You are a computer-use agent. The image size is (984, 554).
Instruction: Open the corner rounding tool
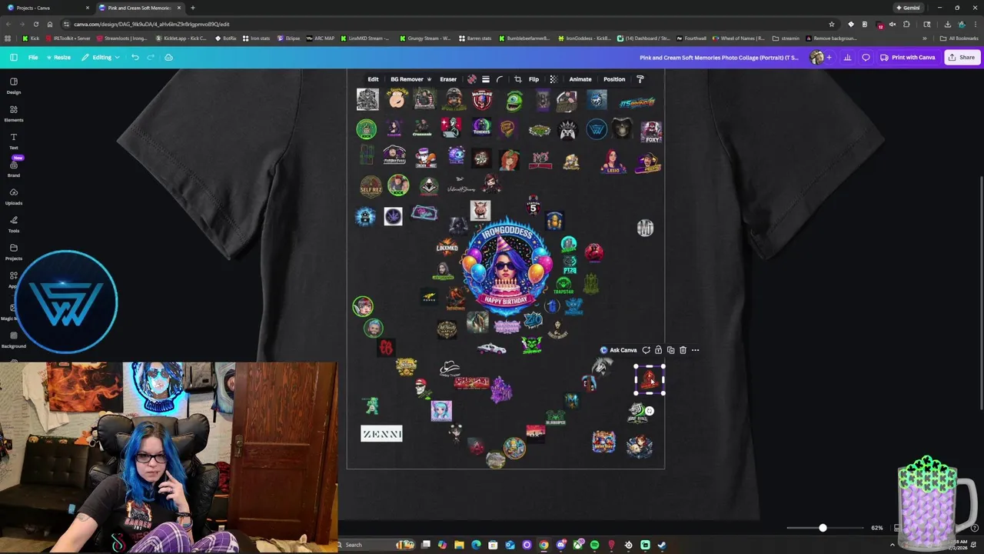pos(500,79)
